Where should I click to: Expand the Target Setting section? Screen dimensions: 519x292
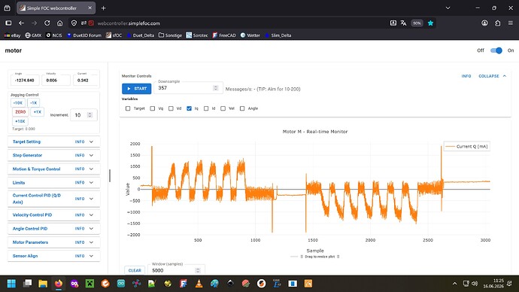click(x=53, y=141)
